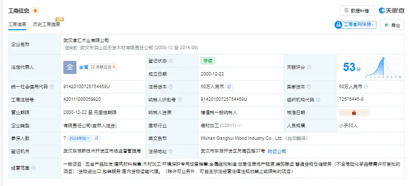
Task: Click the help icon next to 登记状态
Action: coord(170,61)
